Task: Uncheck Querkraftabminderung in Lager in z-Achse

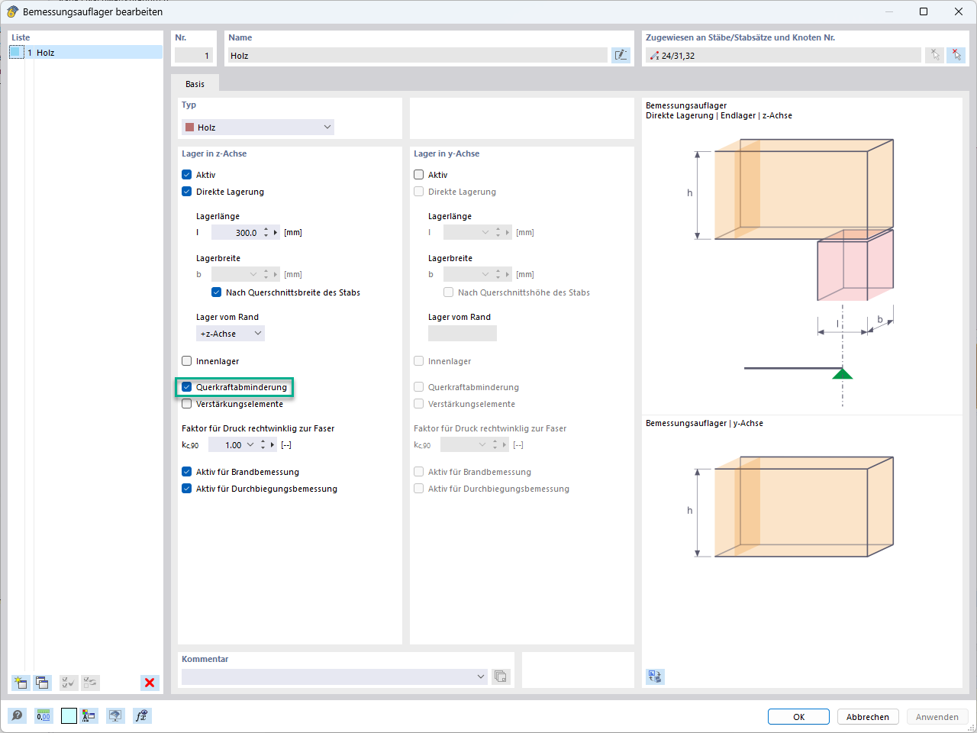Action: [185, 387]
